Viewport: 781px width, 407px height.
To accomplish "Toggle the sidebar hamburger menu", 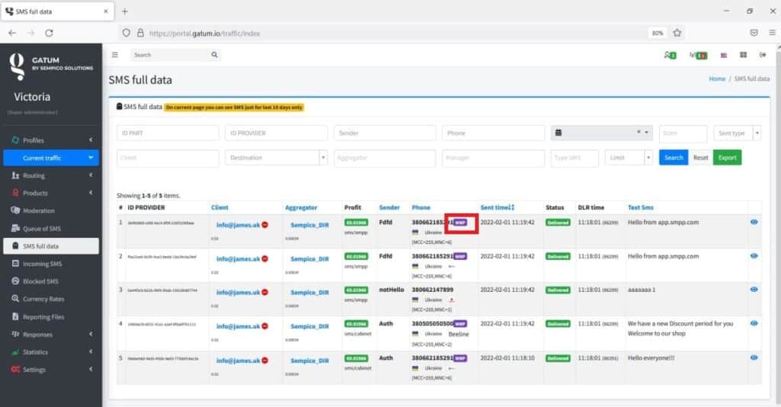I will pos(115,55).
